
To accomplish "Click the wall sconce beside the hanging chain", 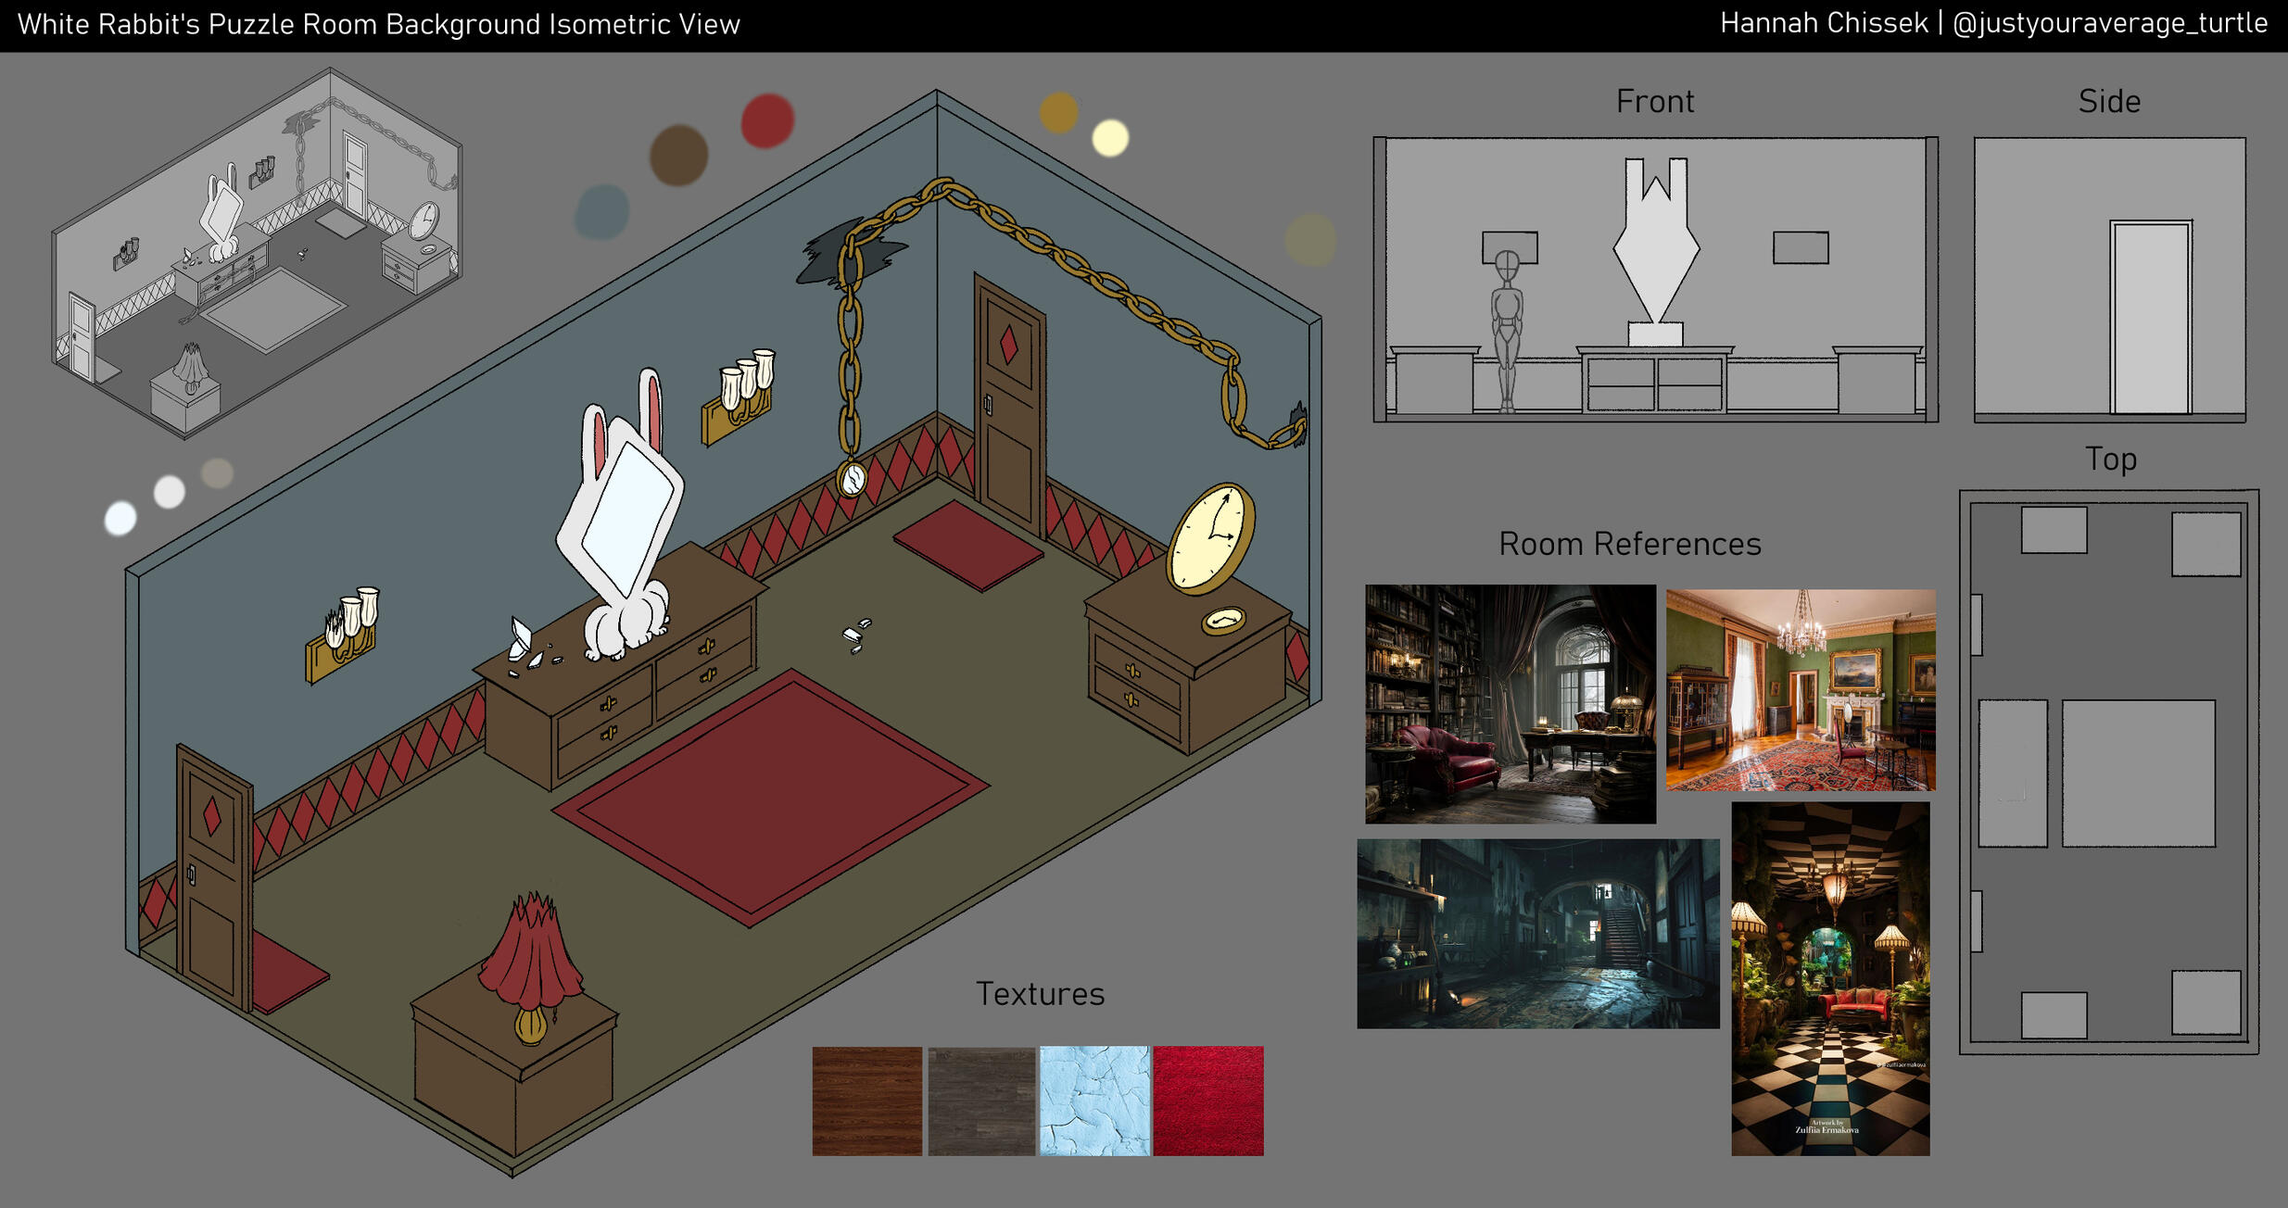I will click(739, 396).
